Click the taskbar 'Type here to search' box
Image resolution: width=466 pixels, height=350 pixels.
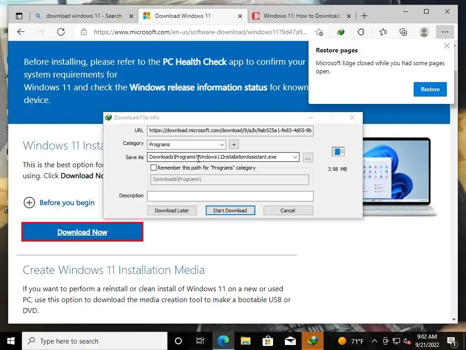point(95,341)
